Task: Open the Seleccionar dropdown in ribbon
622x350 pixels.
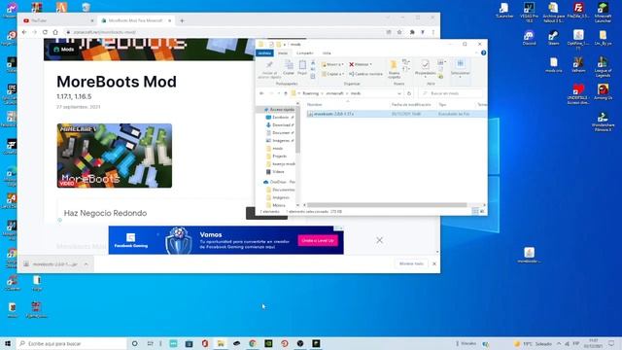Action: click(x=460, y=68)
